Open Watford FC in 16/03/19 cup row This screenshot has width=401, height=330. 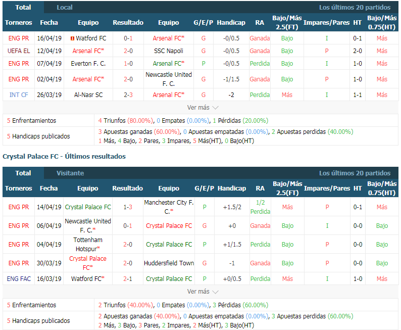click(x=88, y=278)
